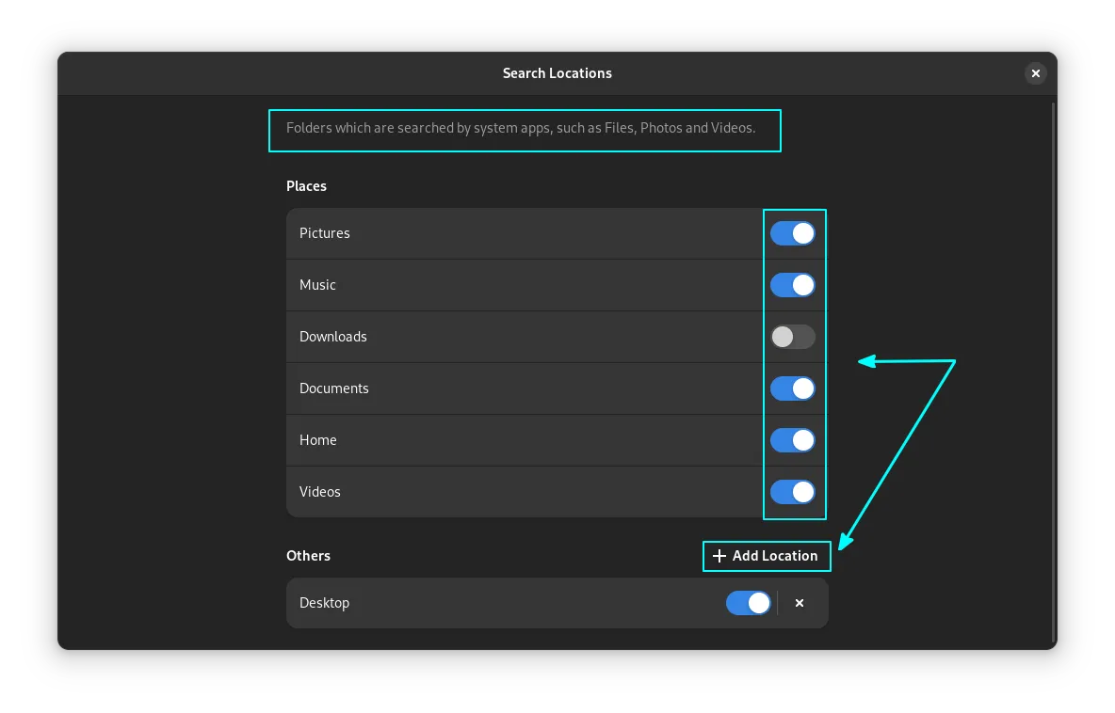Screen dimensions: 1115x713
Task: Turn off the Desktop location toggle
Action: pyautogui.click(x=749, y=603)
